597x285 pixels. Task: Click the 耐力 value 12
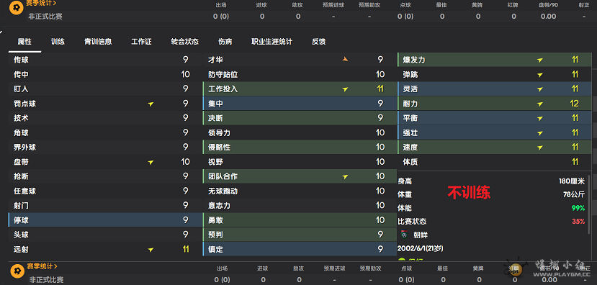[x=575, y=104]
